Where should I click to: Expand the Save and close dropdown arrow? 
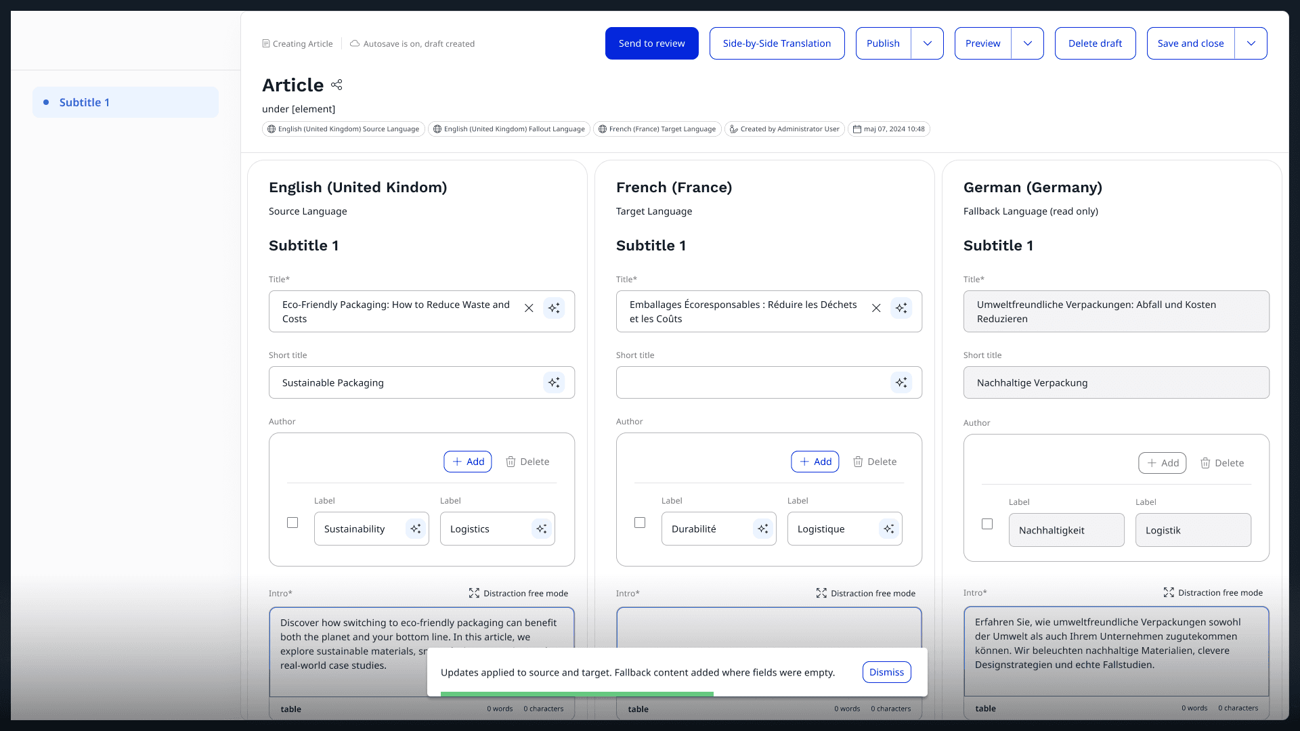tap(1251, 43)
